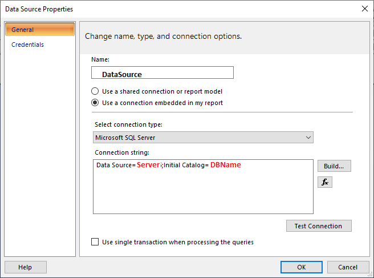The width and height of the screenshot is (374, 278).
Task: Switch to the Credentials page
Action: [x=27, y=45]
